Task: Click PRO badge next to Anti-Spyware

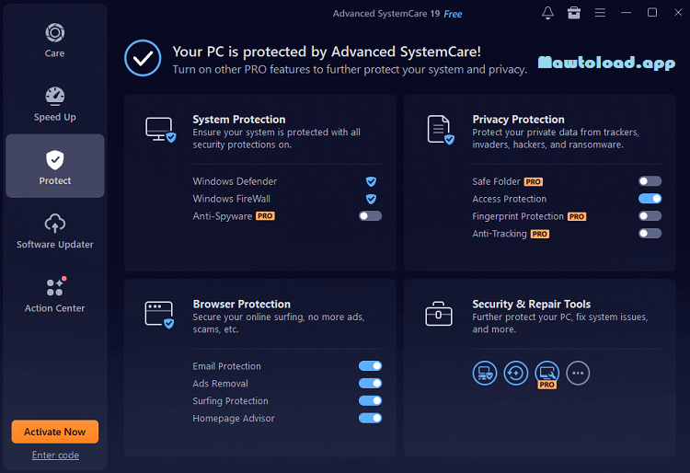Action: coord(265,216)
